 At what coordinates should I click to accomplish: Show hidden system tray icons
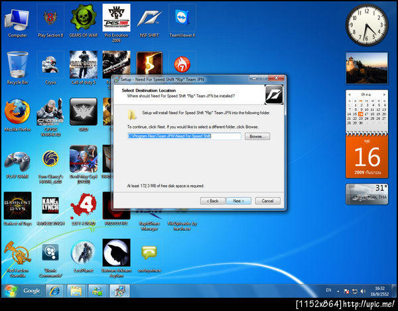pos(338,292)
